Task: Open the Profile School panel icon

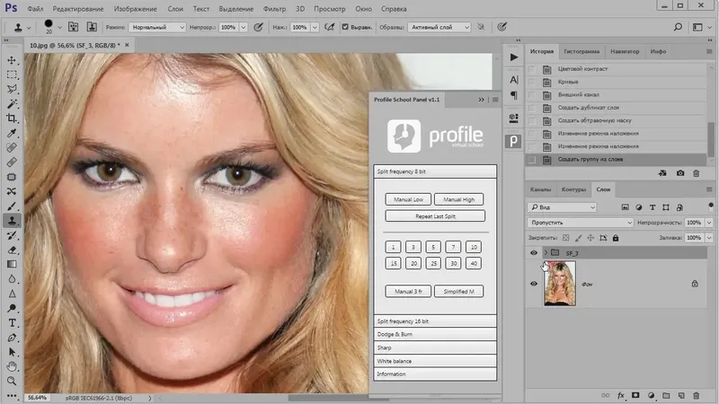Action: pyautogui.click(x=513, y=141)
